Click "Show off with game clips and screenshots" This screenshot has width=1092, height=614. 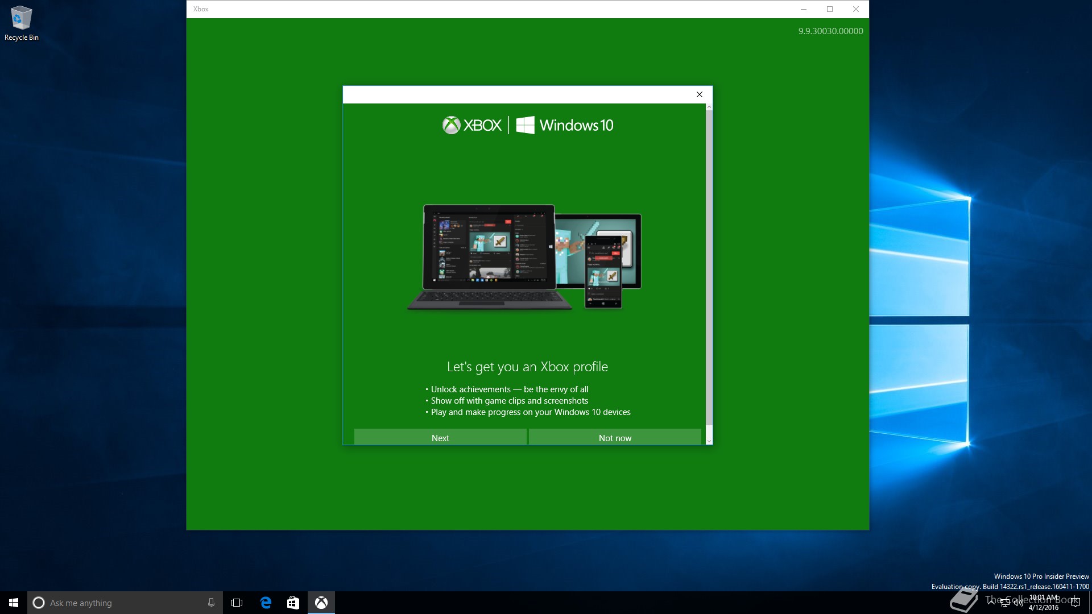click(510, 401)
